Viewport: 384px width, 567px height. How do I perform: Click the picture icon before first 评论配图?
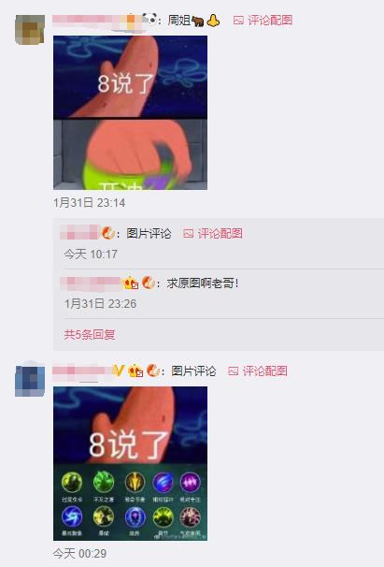(238, 21)
